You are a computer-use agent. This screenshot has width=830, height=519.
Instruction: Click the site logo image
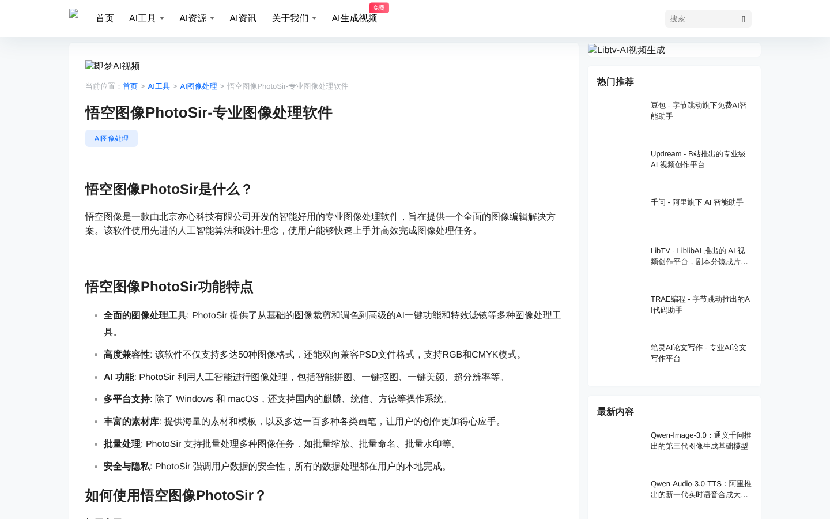[x=74, y=14]
